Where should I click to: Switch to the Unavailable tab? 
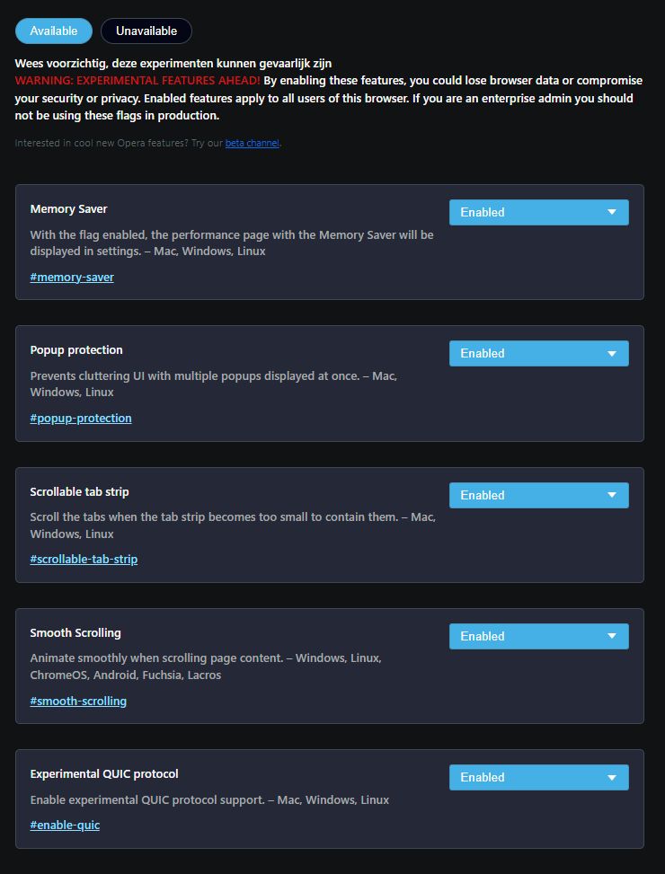[x=146, y=31]
